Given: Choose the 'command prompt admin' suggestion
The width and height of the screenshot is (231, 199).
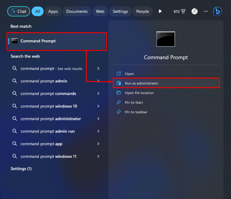Looking at the screenshot, I should [x=44, y=81].
